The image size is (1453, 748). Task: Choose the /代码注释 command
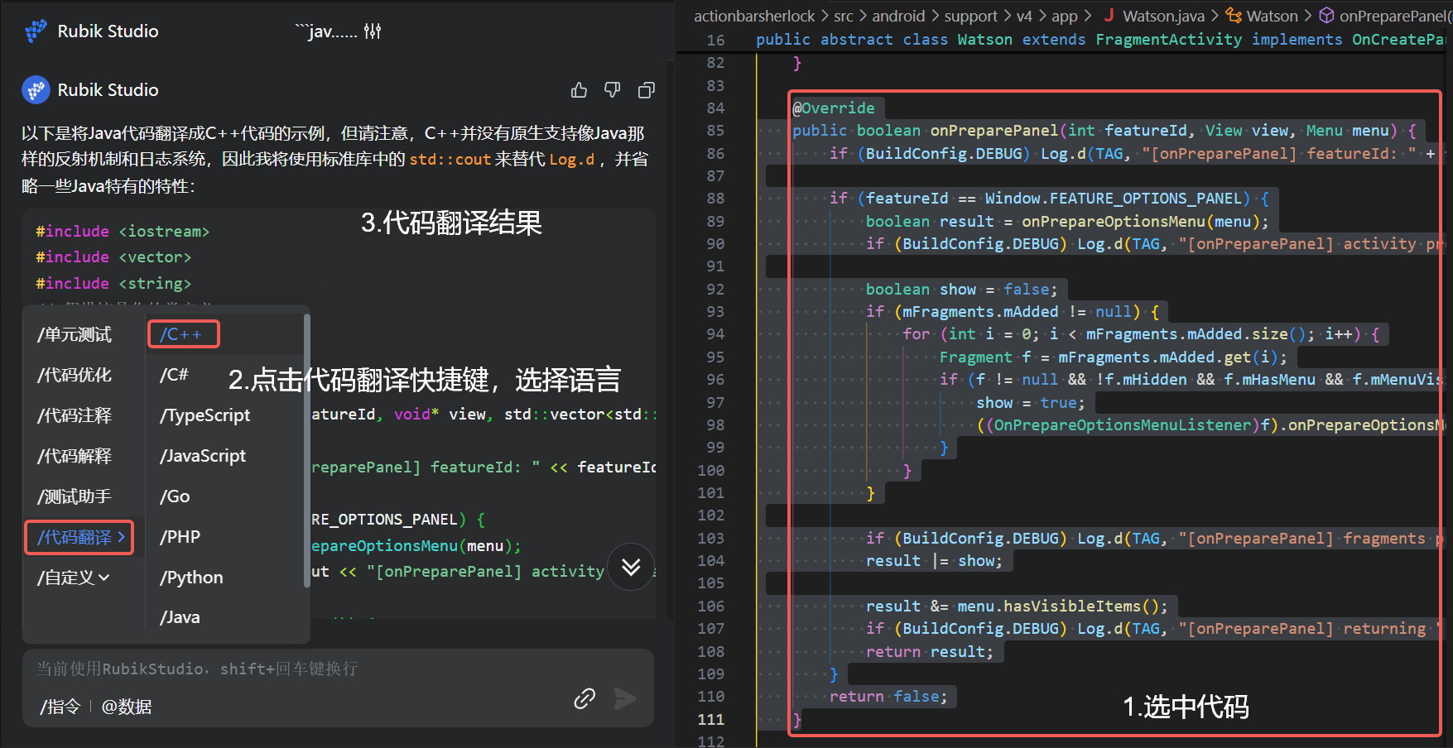click(x=75, y=415)
